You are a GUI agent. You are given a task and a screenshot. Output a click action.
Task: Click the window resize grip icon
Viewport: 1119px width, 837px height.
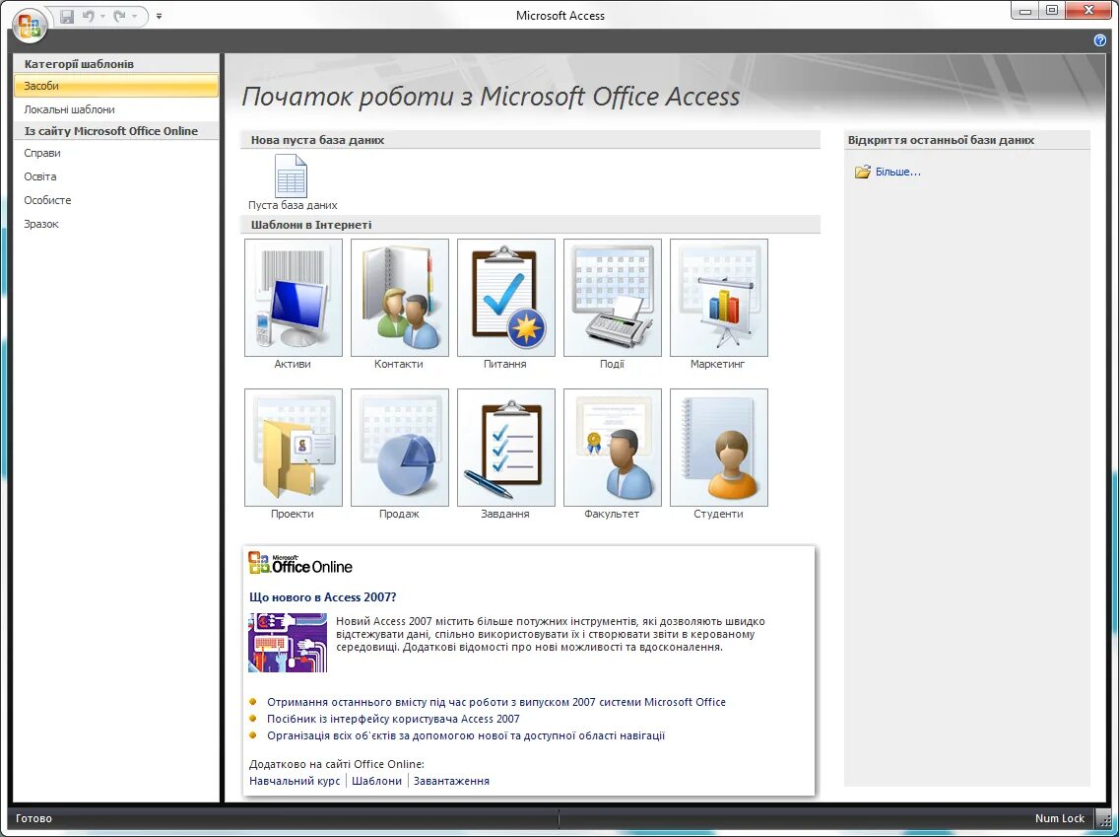1103,820
